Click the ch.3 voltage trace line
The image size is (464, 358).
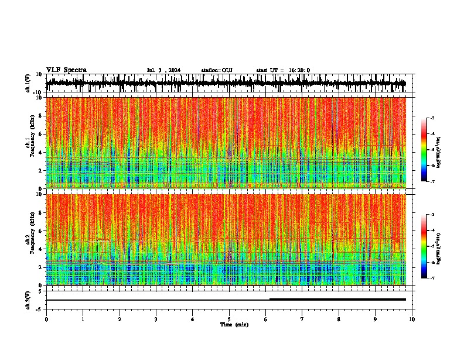pyautogui.click(x=226, y=300)
